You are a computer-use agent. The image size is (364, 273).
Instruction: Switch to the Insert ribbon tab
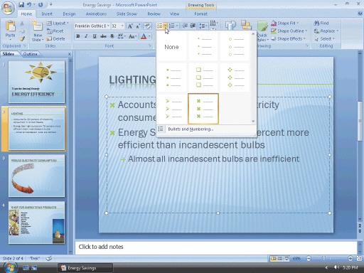pyautogui.click(x=47, y=14)
